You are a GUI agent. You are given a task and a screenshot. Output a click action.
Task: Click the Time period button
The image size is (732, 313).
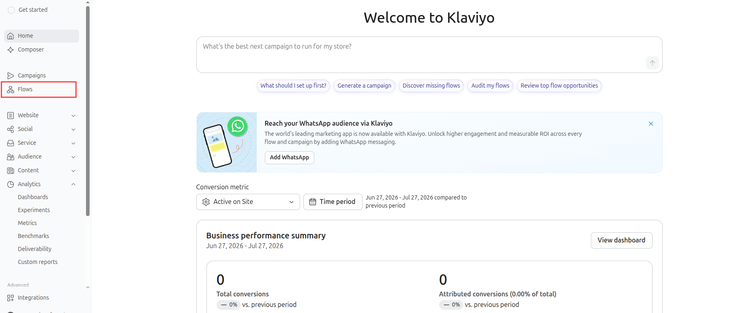click(x=333, y=202)
